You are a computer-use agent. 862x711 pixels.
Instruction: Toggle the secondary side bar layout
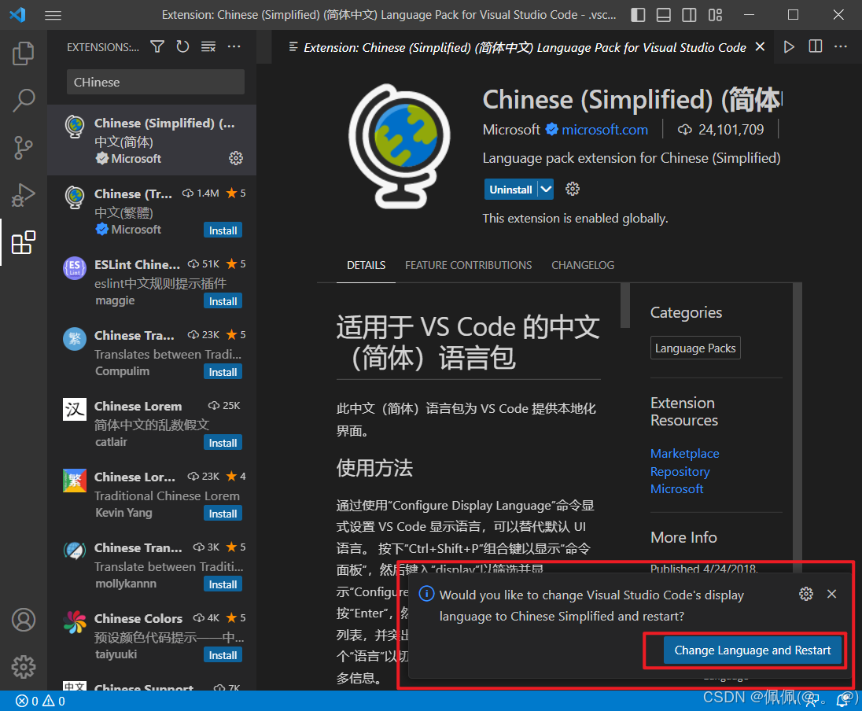click(689, 15)
